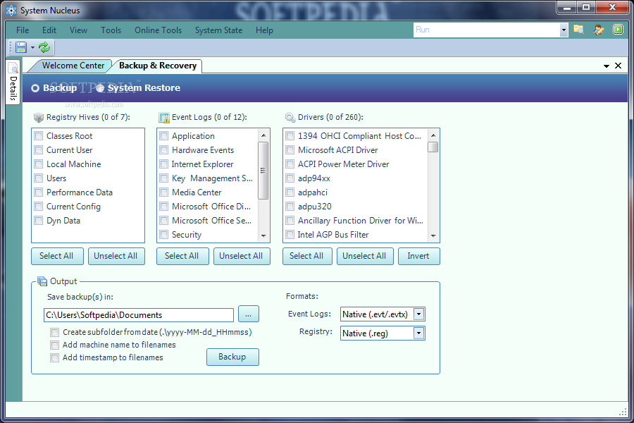The width and height of the screenshot is (634, 423).
Task: Click Select All under Event Logs
Action: [x=182, y=256]
